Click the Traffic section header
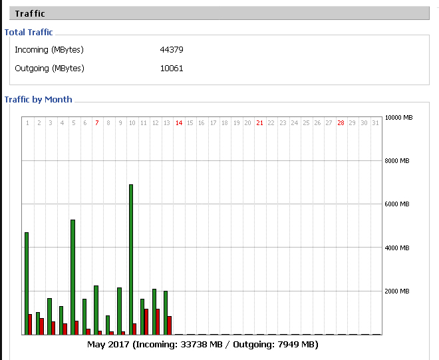The image size is (439, 360). [x=219, y=13]
